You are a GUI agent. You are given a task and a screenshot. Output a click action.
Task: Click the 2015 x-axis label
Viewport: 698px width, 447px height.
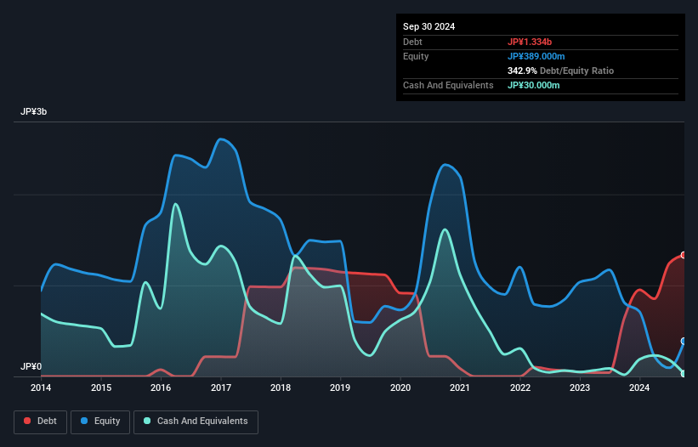(101, 388)
